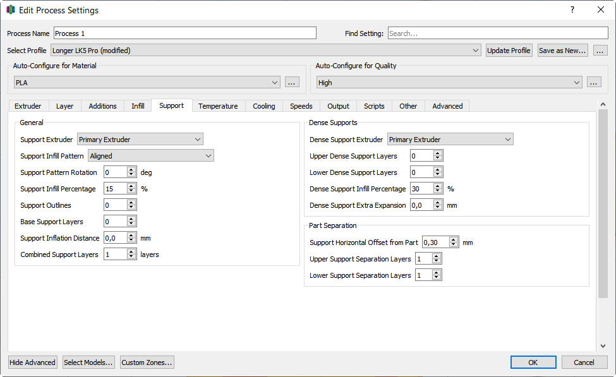This screenshot has width=616, height=377.
Task: Confirm settings with the OK button
Action: (533, 362)
